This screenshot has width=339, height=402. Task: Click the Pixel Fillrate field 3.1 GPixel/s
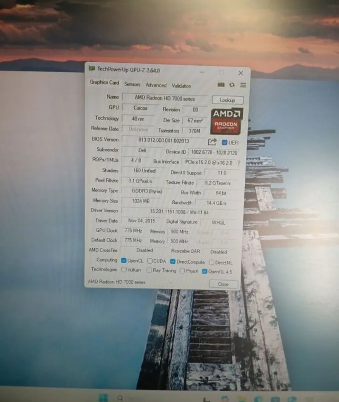[141, 181]
